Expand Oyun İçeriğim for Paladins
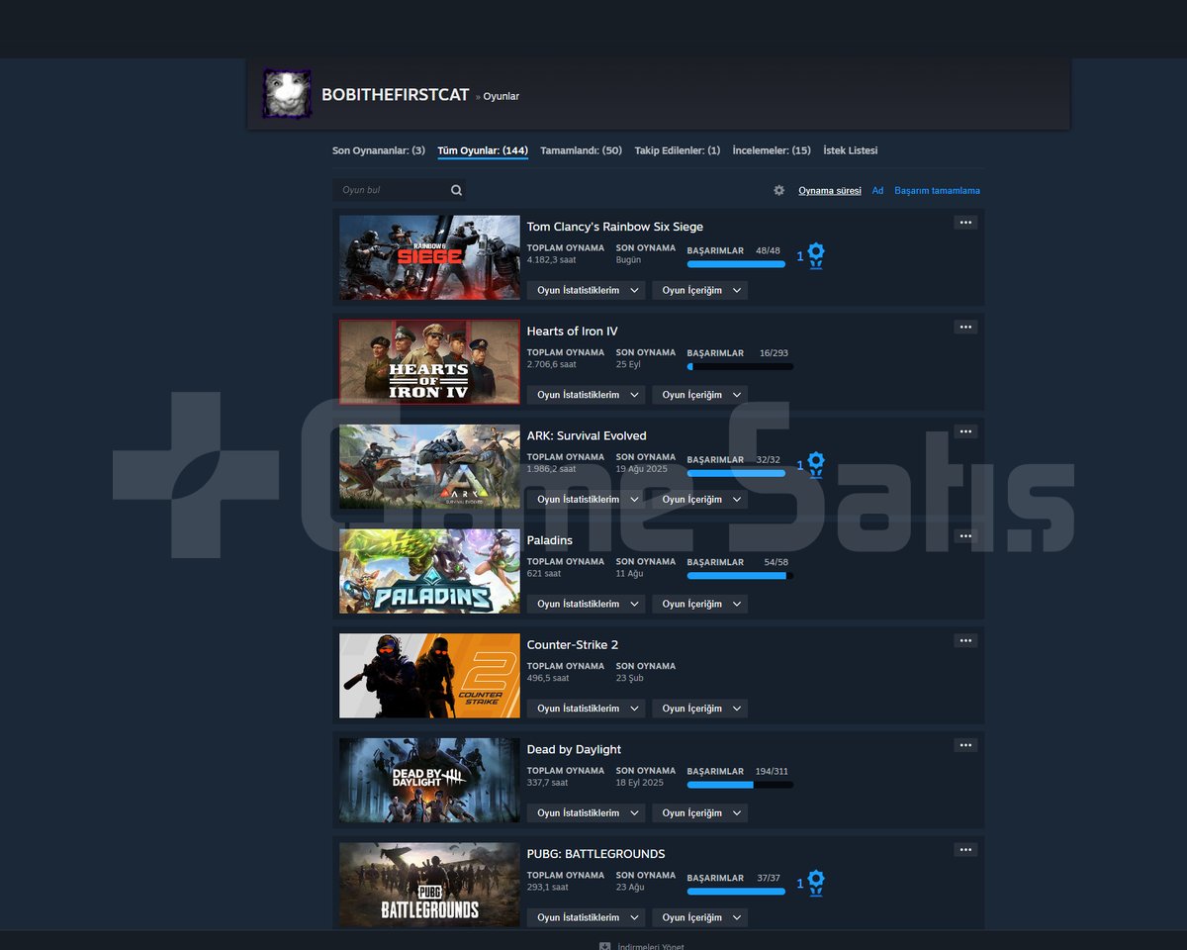Image resolution: width=1187 pixels, height=950 pixels. (x=699, y=604)
